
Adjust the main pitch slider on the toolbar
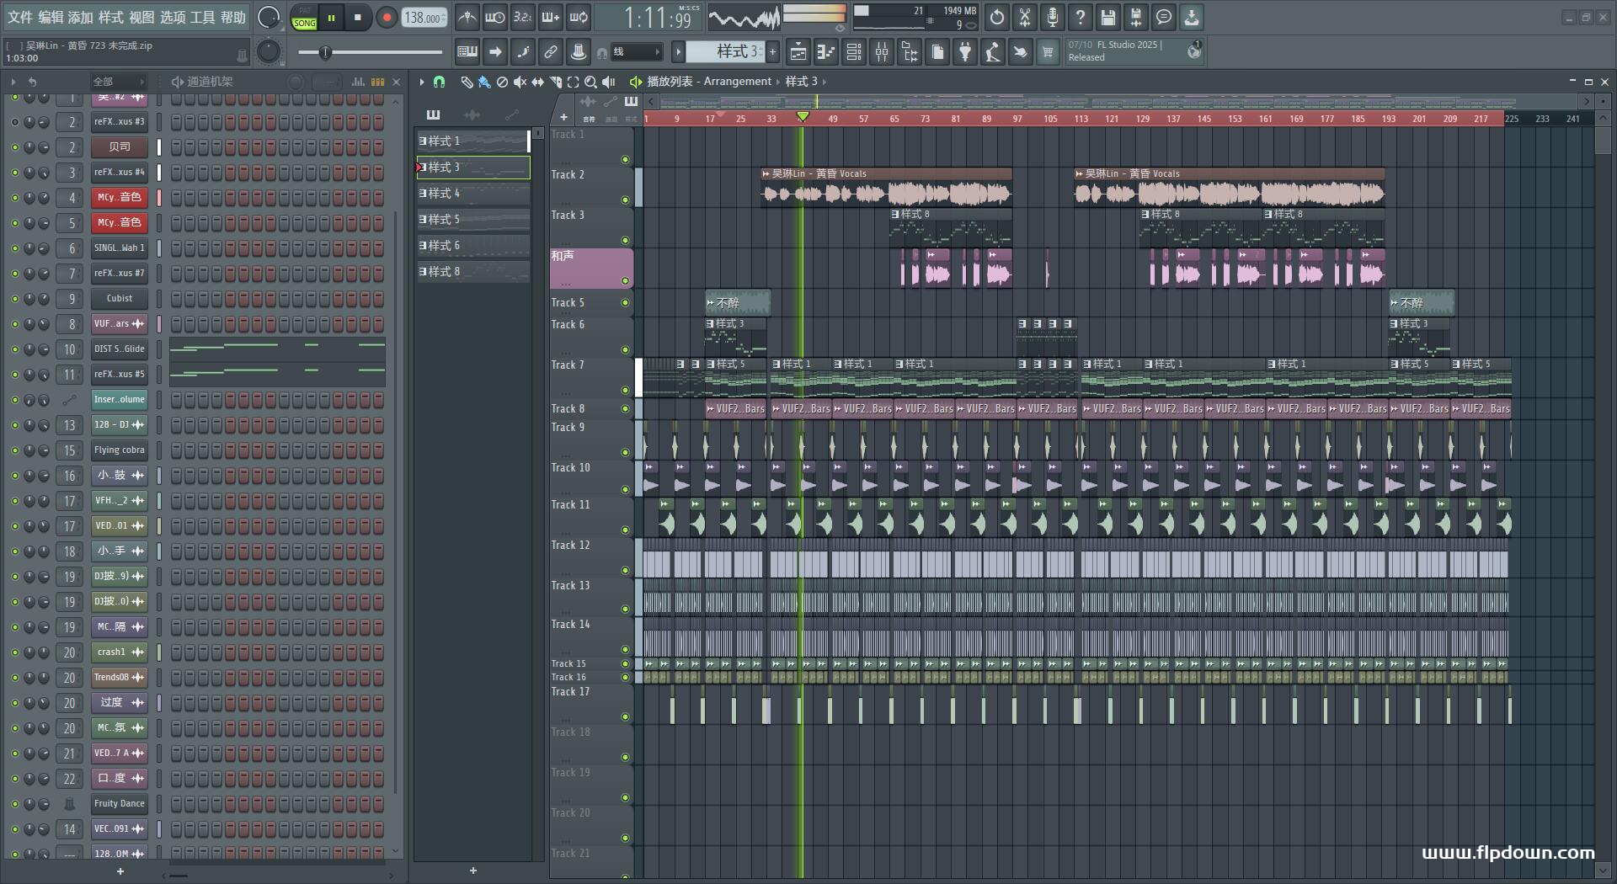coord(370,52)
